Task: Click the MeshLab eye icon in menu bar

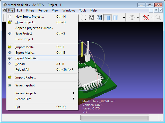Action: pos(4,10)
